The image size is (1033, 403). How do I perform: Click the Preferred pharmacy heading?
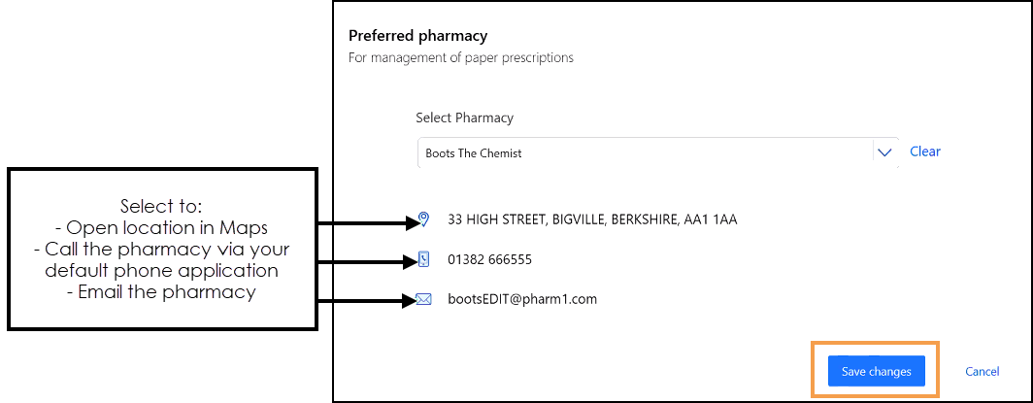click(x=417, y=36)
